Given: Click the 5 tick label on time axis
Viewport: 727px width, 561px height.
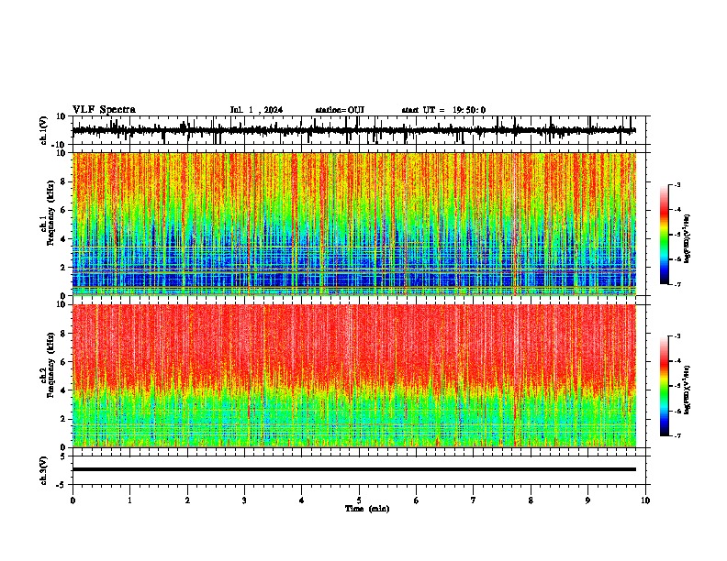Looking at the screenshot, I should click(x=359, y=500).
